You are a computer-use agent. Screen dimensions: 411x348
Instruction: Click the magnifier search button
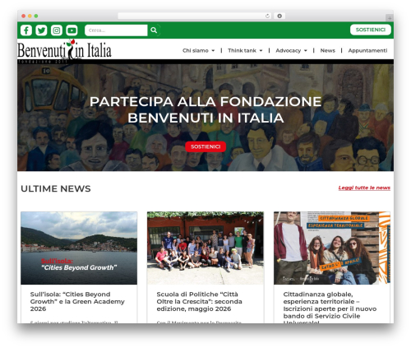point(154,30)
